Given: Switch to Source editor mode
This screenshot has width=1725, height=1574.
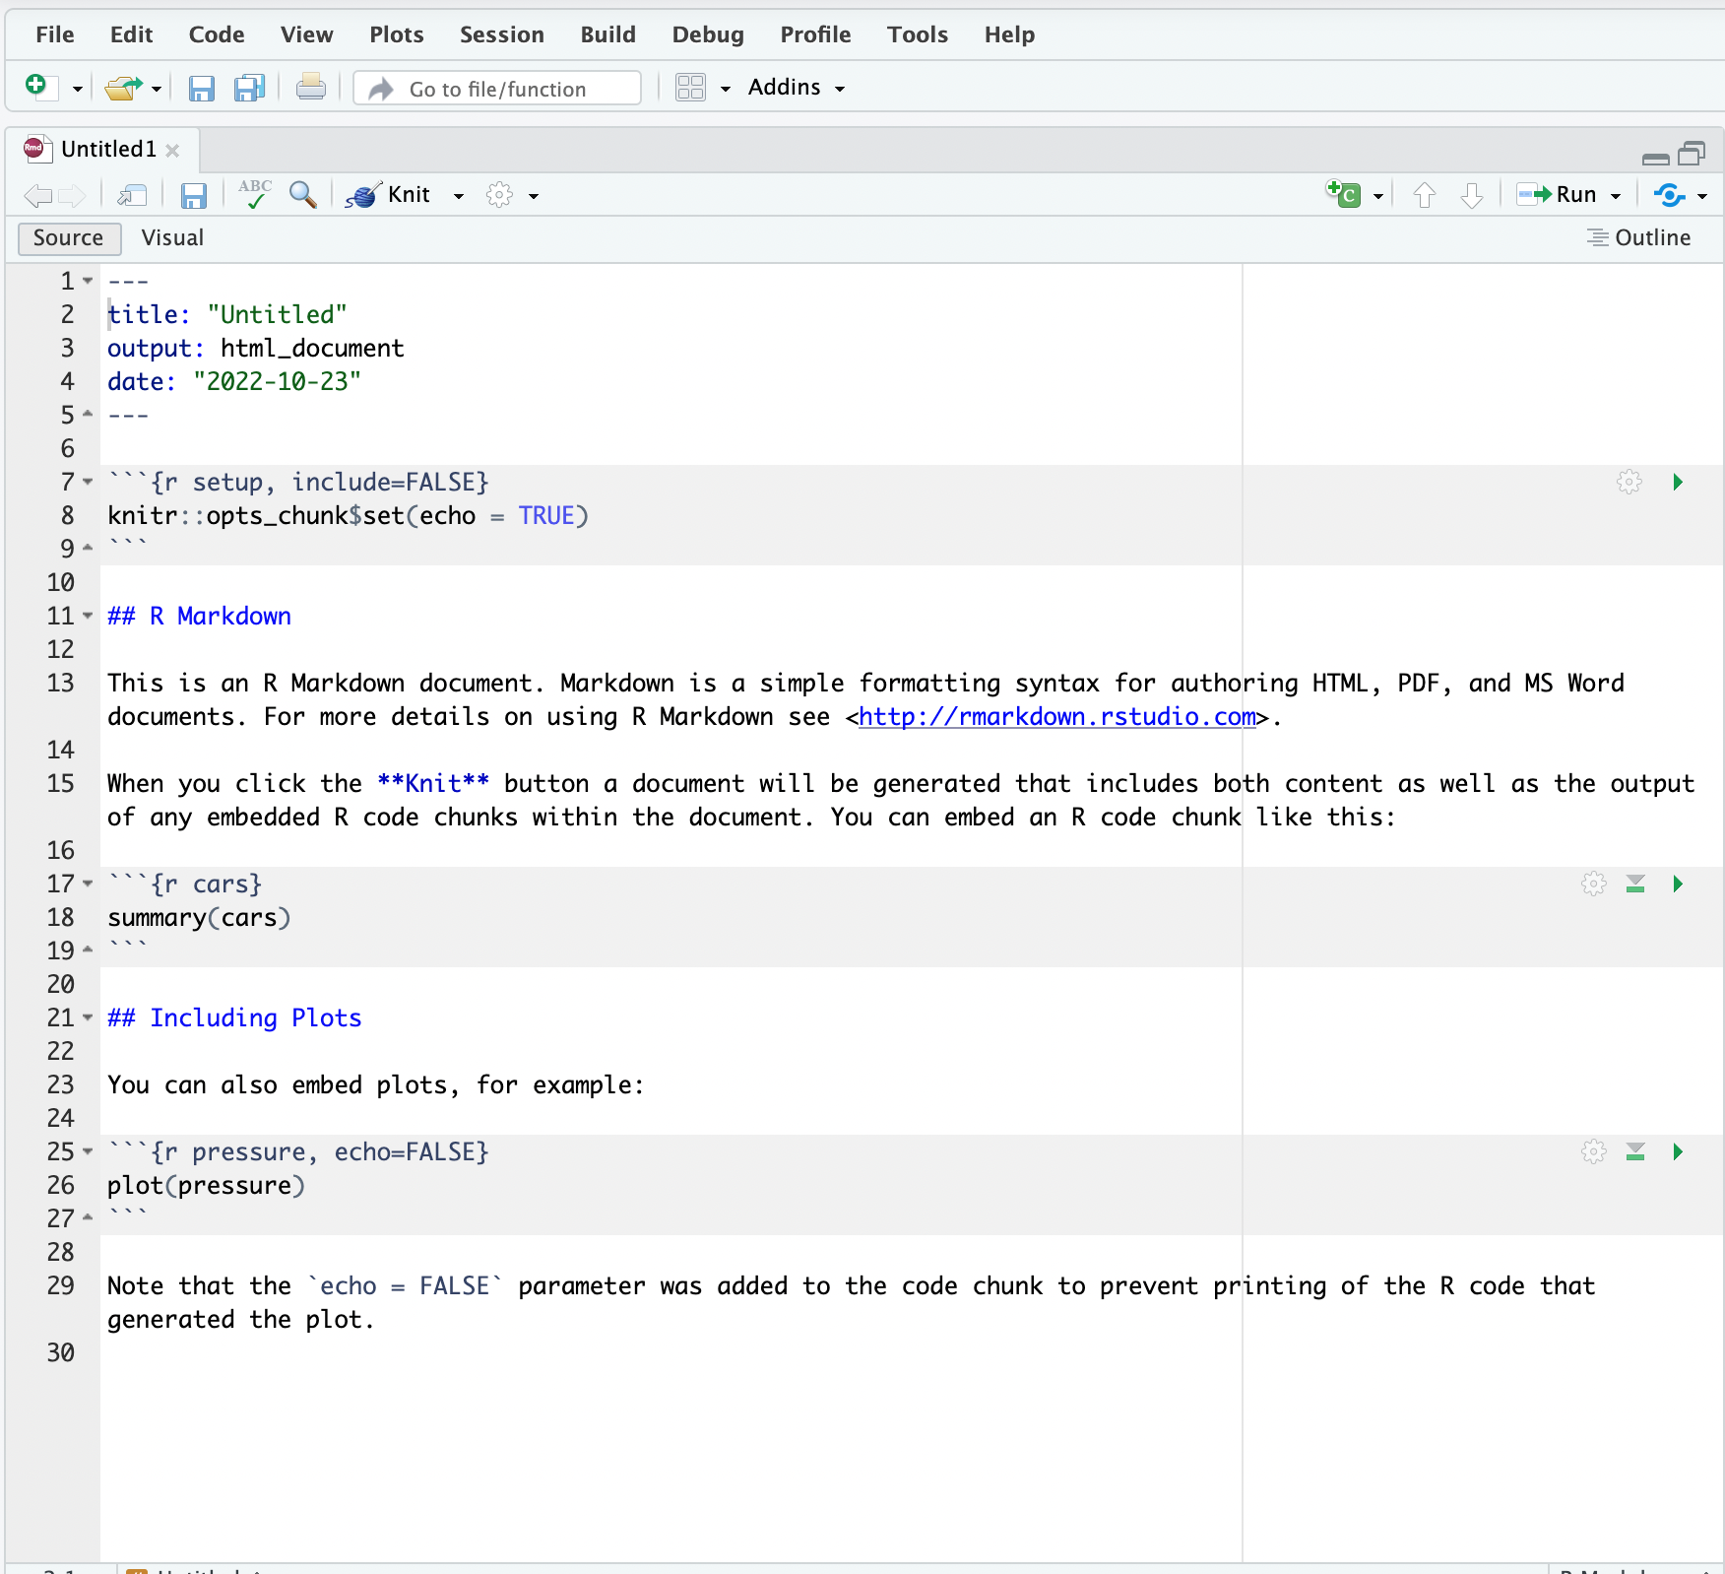Looking at the screenshot, I should click(69, 238).
